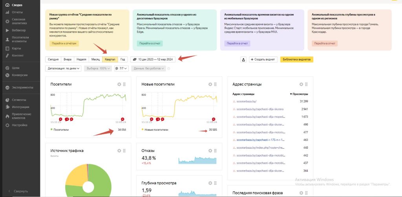Open the Интеграции puzzle icon
Image resolution: width=402 pixels, height=197 pixels.
click(7, 107)
